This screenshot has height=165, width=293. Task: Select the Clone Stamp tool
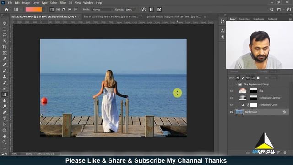pyautogui.click(x=5, y=77)
